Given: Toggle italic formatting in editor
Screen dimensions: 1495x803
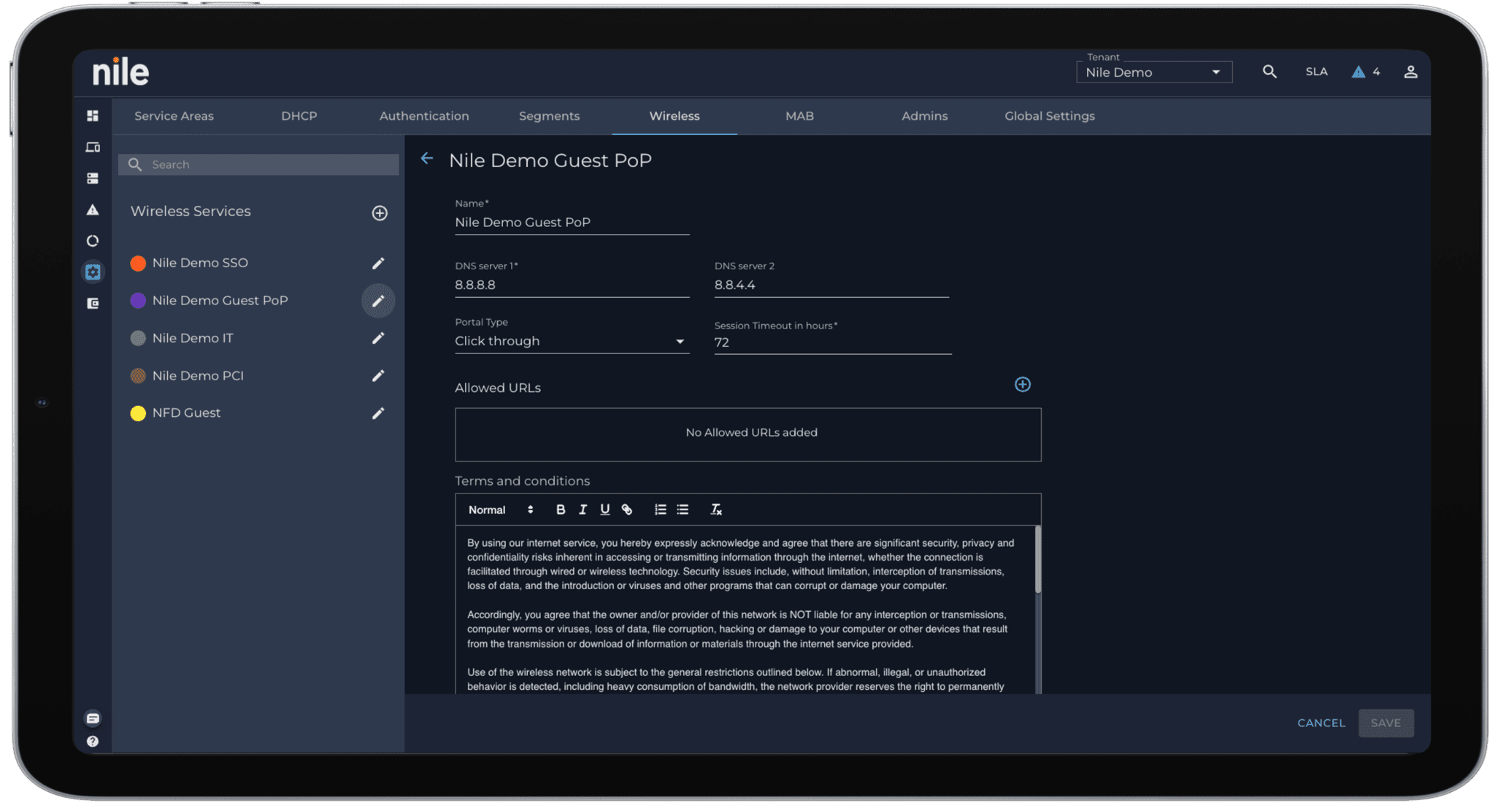Looking at the screenshot, I should click(583, 510).
